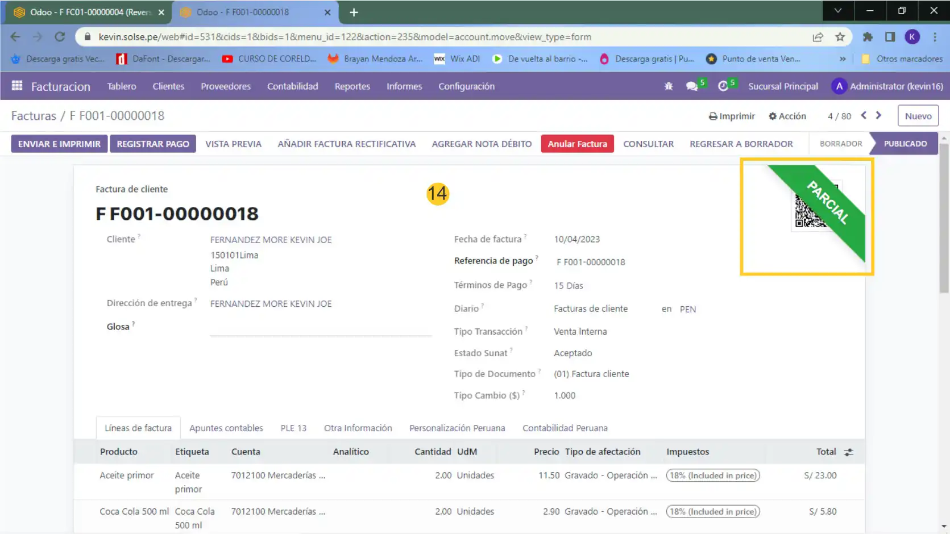Click the PUBLICADO status stage
The height and width of the screenshot is (534, 950).
click(x=905, y=144)
